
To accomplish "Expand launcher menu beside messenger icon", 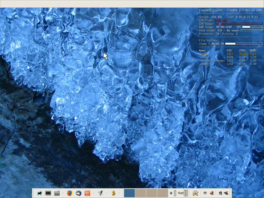I will pyautogui.click(x=119, y=193).
